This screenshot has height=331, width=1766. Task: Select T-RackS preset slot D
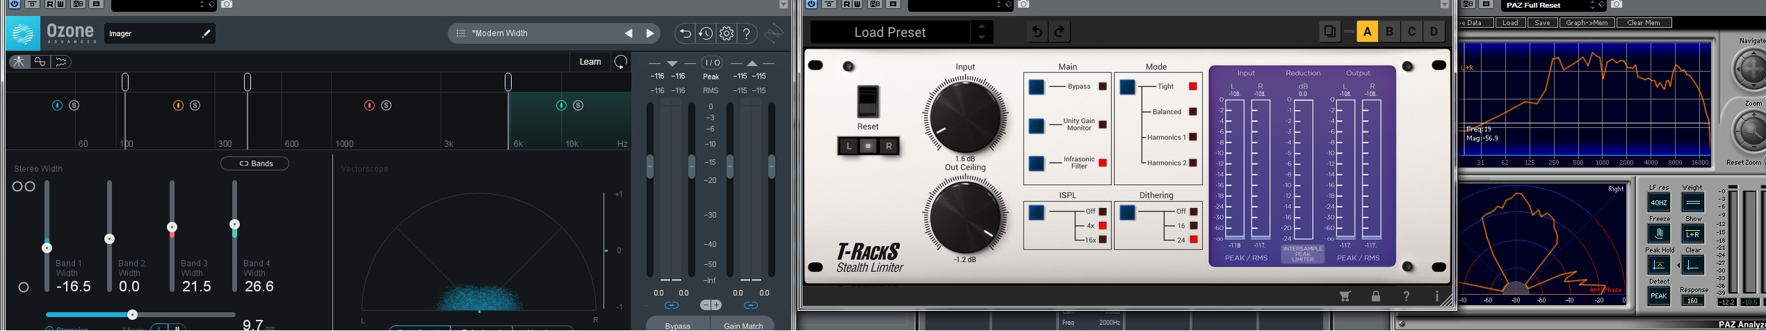pyautogui.click(x=1434, y=32)
